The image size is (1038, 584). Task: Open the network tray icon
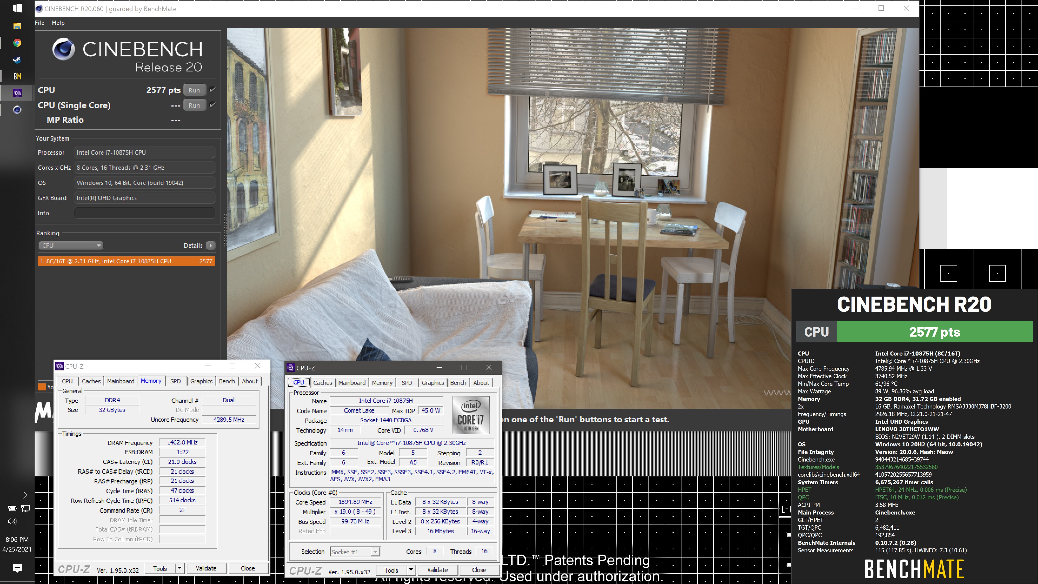click(25, 509)
